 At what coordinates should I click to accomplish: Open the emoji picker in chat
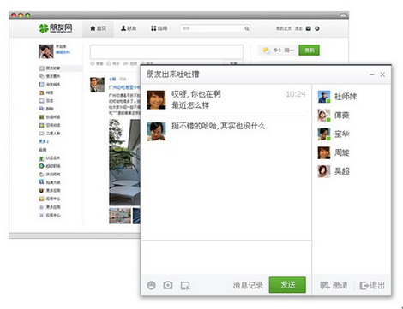(x=151, y=285)
